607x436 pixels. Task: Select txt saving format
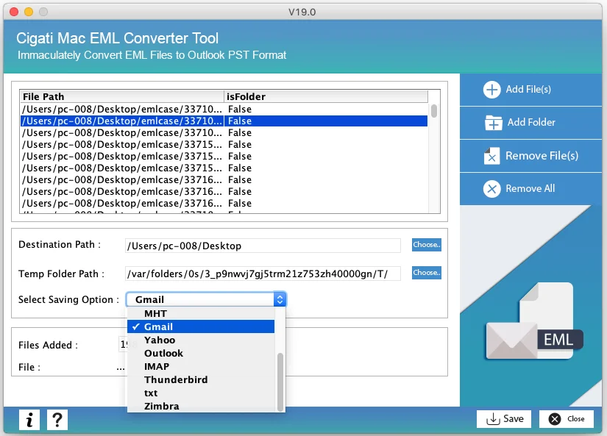[x=201, y=393]
